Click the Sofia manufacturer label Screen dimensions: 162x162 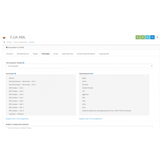(84, 104)
